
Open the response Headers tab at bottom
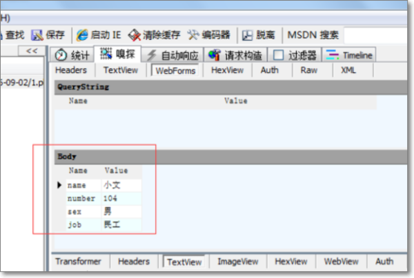click(x=134, y=261)
